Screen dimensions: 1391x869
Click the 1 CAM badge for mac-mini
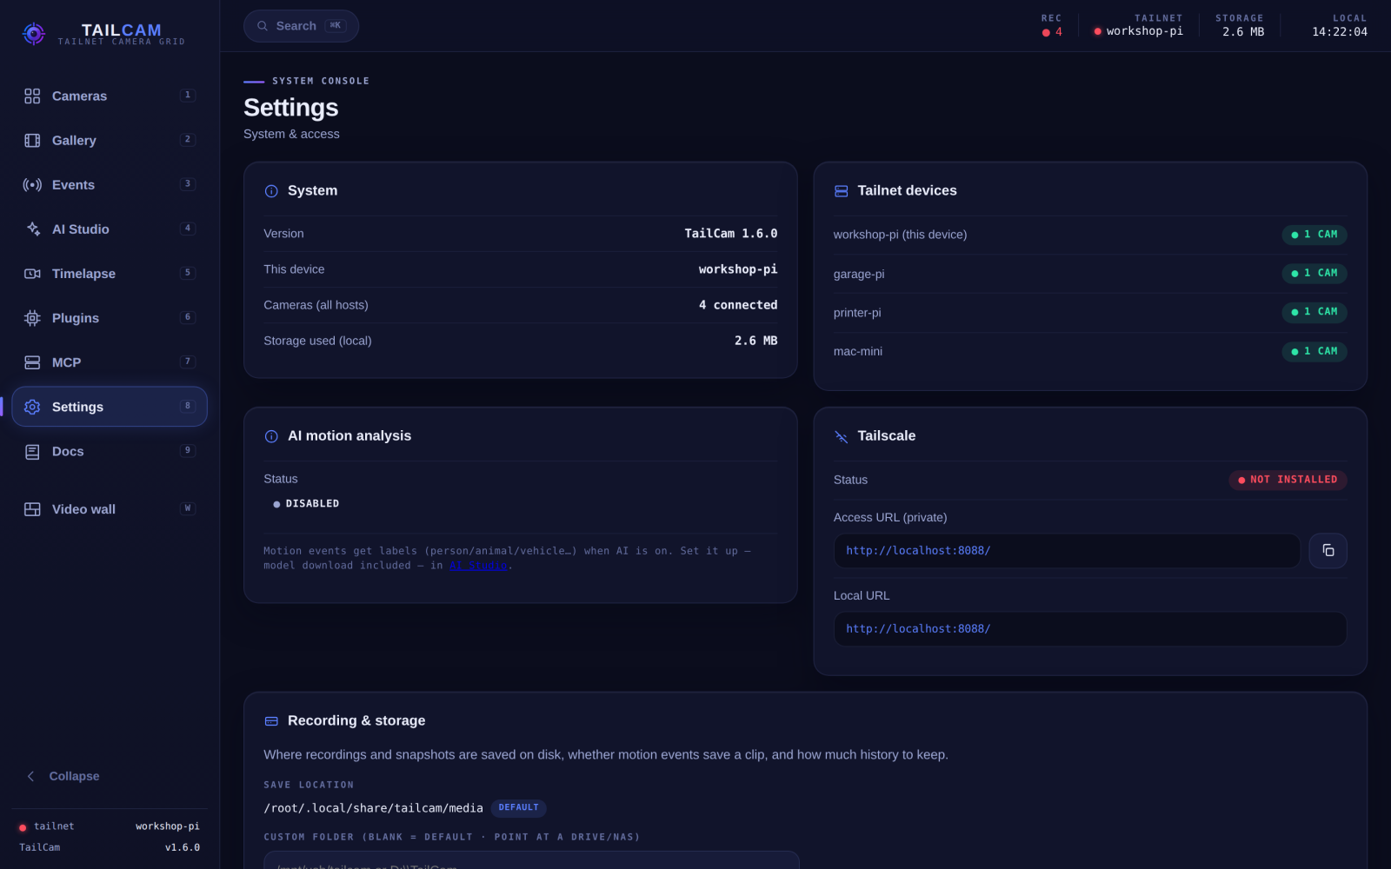coord(1314,351)
